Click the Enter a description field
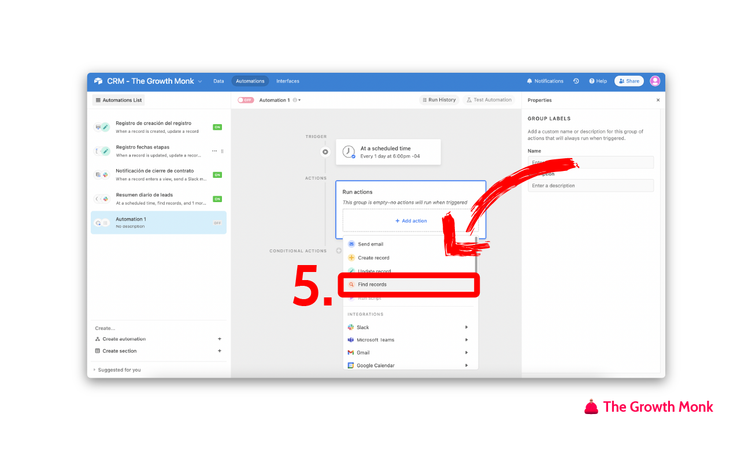 (591, 185)
